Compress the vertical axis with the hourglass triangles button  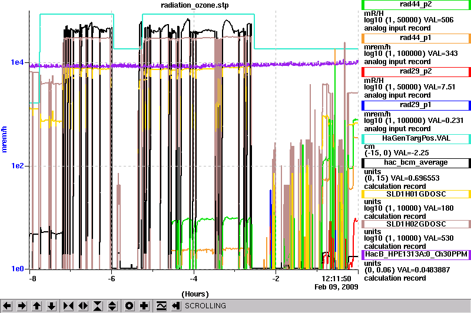[98, 306]
